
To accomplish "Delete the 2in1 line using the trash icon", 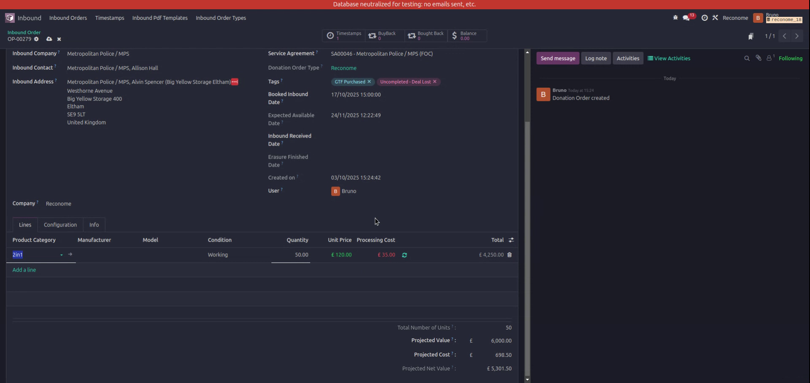I will coord(509,255).
